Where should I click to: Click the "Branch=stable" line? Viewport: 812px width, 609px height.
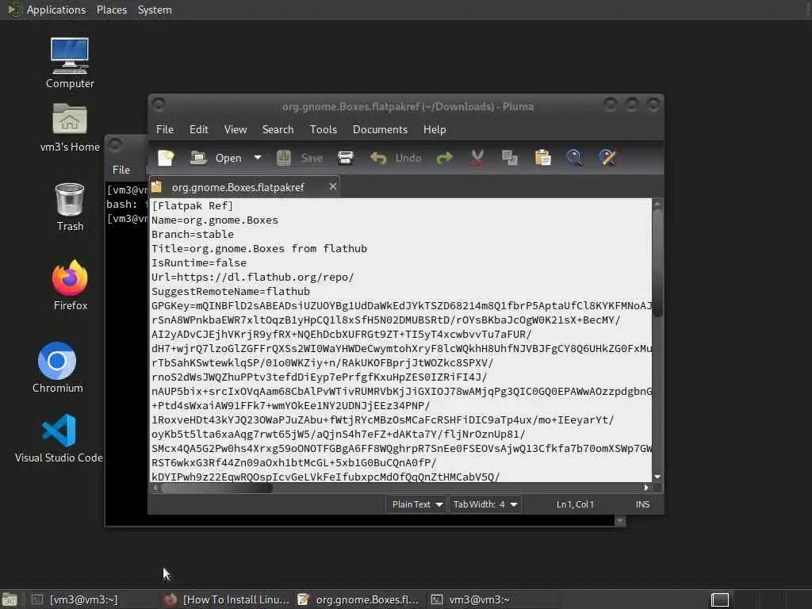(193, 234)
